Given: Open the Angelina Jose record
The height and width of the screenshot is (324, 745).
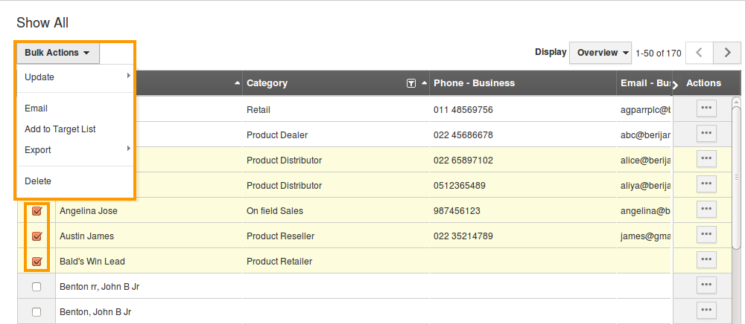Looking at the screenshot, I should tap(89, 211).
